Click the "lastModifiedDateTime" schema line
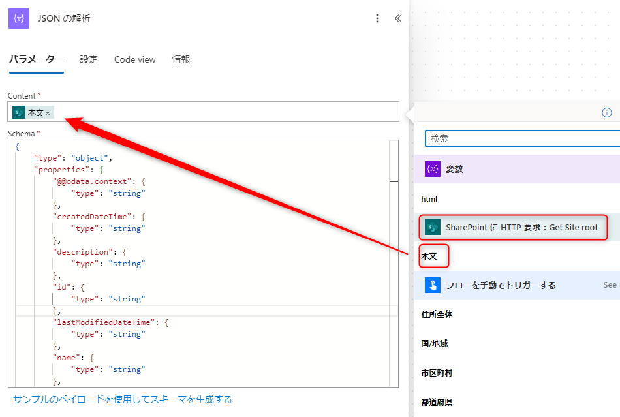 click(x=111, y=322)
